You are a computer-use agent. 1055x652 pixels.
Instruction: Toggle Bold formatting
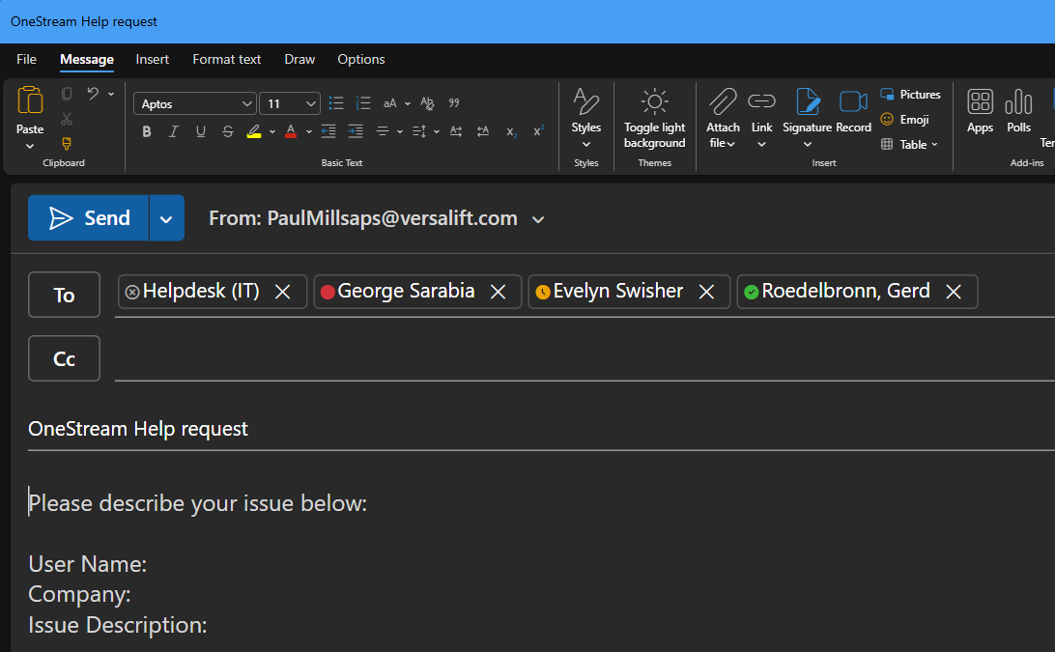click(x=147, y=131)
